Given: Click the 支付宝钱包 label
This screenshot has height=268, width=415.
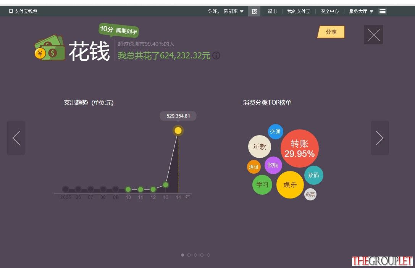Looking at the screenshot, I should point(26,11).
